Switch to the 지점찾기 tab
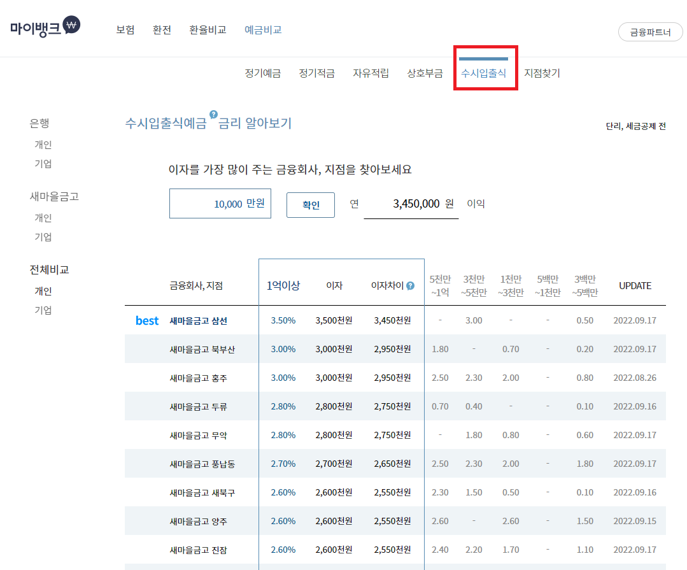The image size is (687, 570). tap(542, 73)
